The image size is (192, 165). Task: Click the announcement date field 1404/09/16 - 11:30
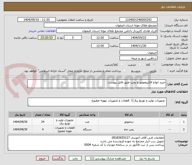[37, 20]
